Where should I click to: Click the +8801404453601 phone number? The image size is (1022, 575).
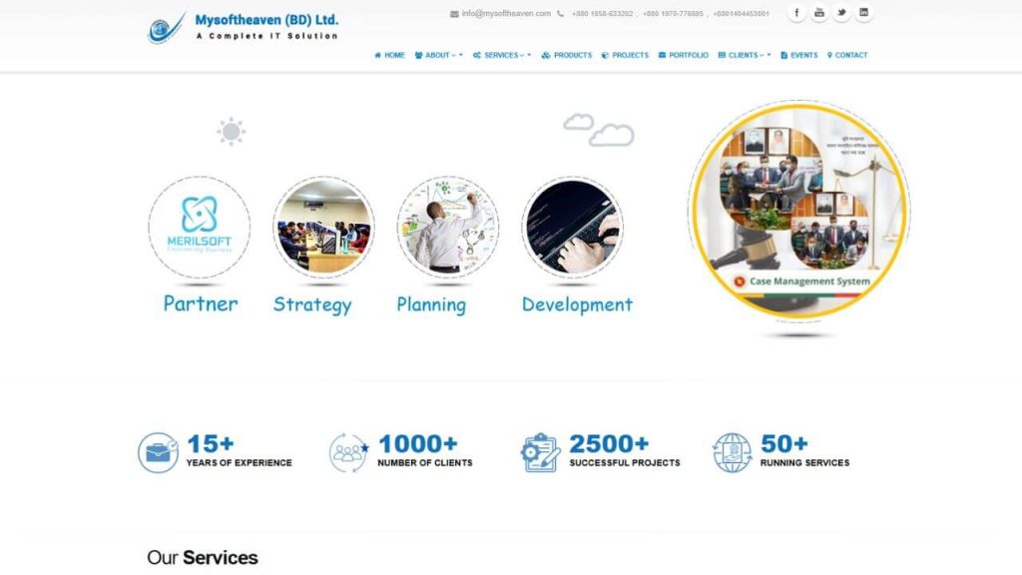click(x=742, y=14)
